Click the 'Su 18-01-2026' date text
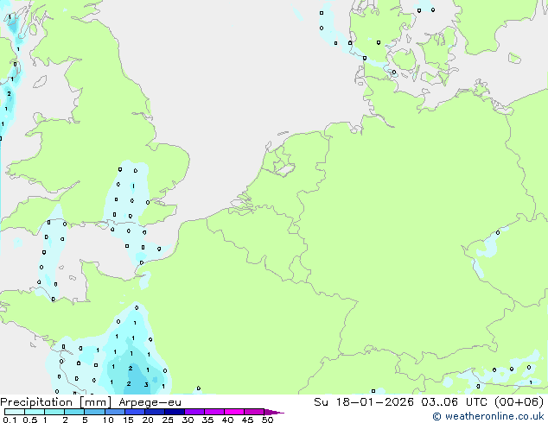The height and width of the screenshot is (423, 548). 364,401
